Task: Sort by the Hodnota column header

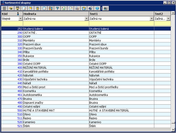Action: click(55, 14)
